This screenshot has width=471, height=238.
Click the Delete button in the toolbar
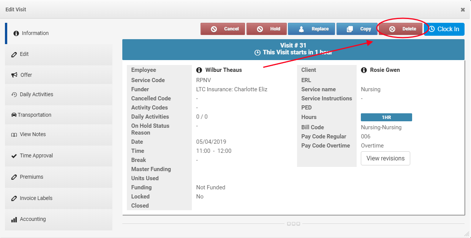click(400, 29)
